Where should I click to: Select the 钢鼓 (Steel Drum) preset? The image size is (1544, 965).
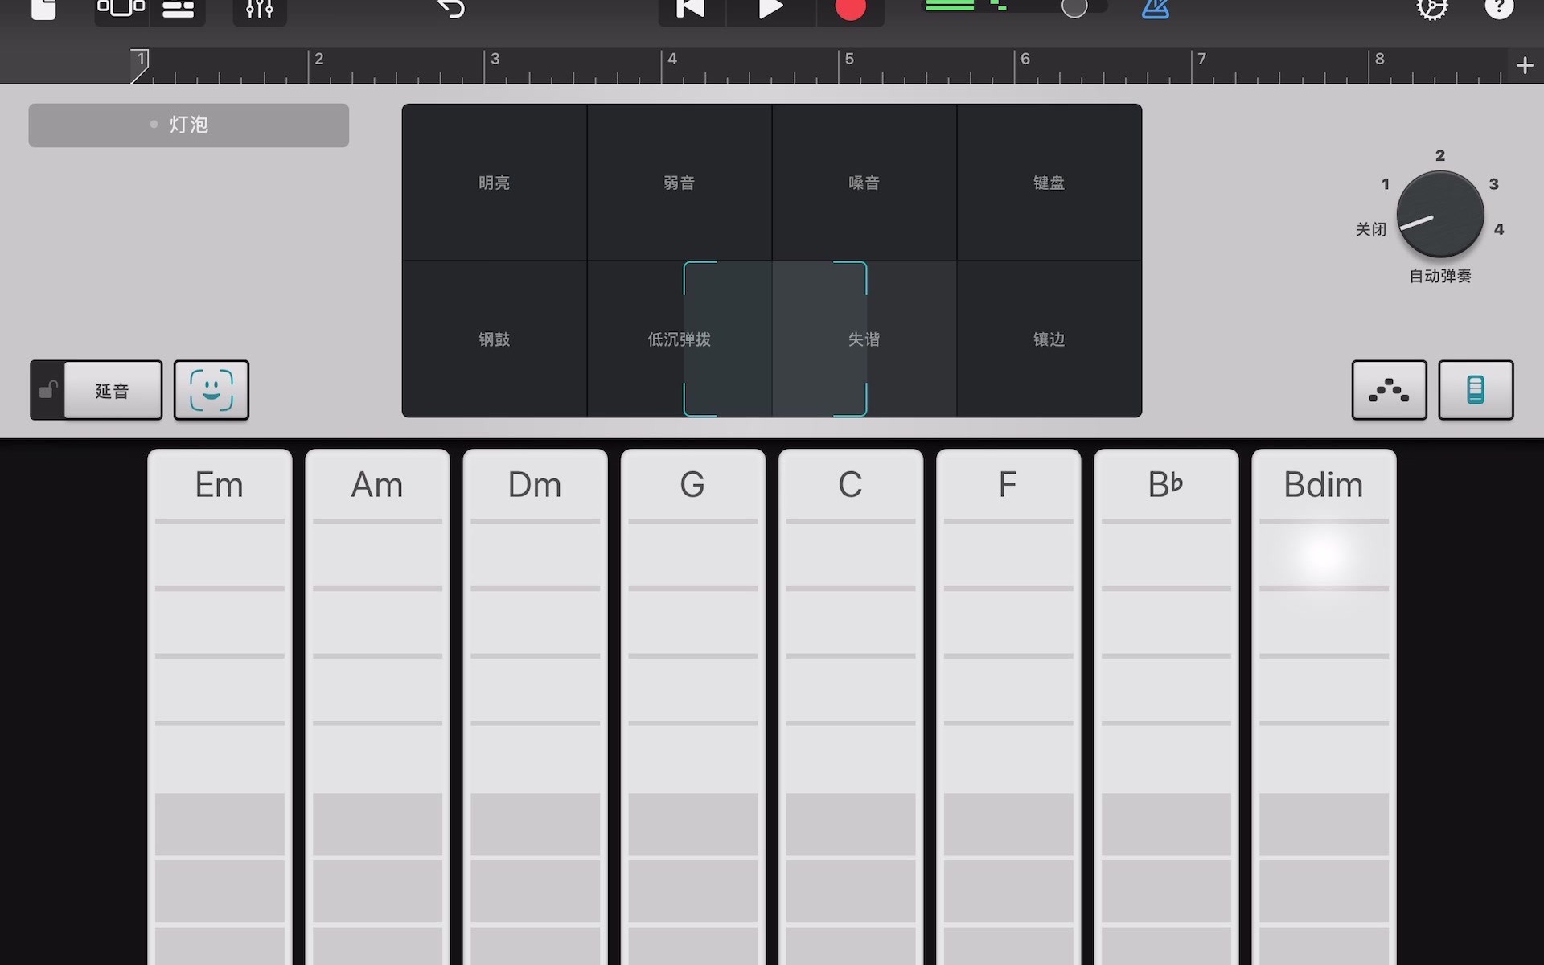(x=494, y=339)
